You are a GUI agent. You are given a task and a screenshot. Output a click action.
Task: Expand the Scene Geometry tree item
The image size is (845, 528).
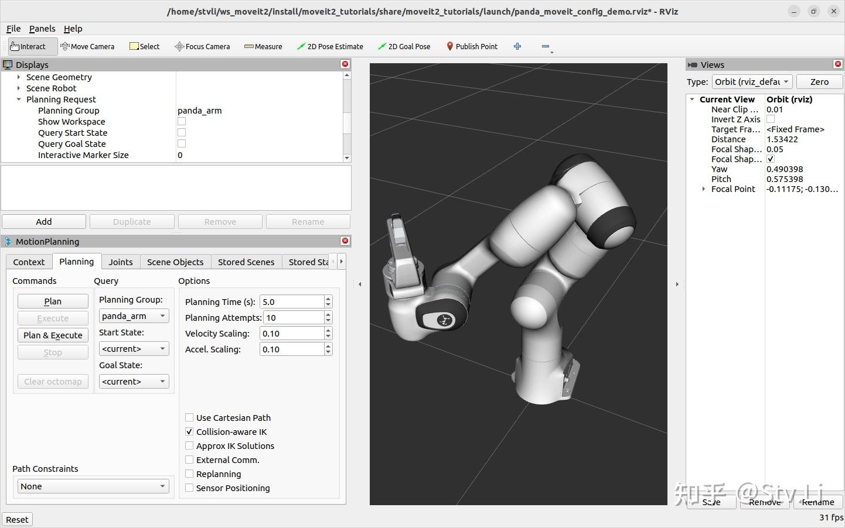pos(18,77)
